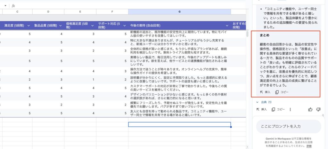Click copy icon in response action row

tap(273, 109)
